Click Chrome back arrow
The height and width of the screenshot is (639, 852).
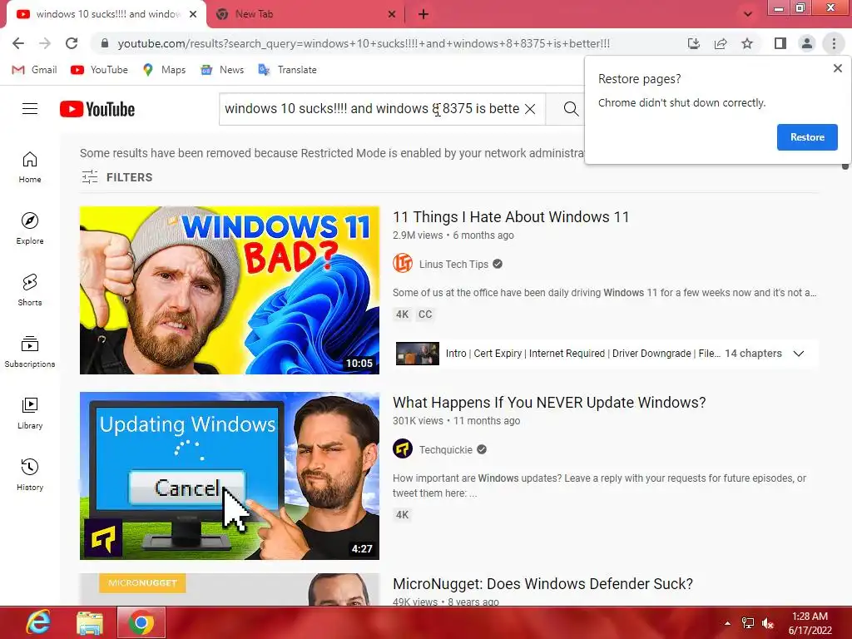pyautogui.click(x=18, y=43)
